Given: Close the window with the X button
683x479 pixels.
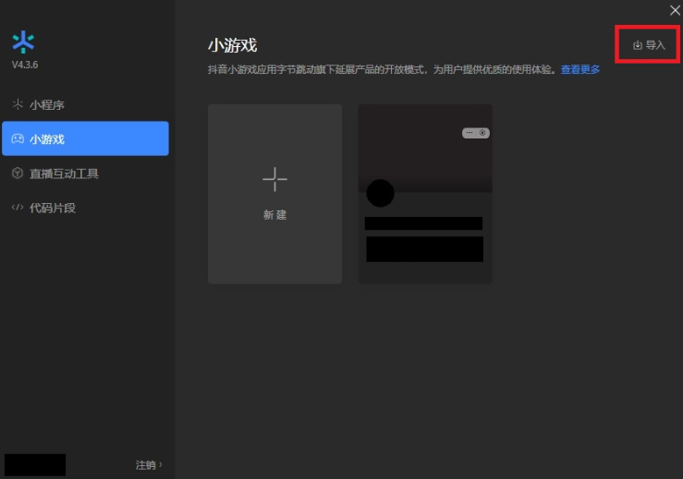Looking at the screenshot, I should tap(675, 9).
